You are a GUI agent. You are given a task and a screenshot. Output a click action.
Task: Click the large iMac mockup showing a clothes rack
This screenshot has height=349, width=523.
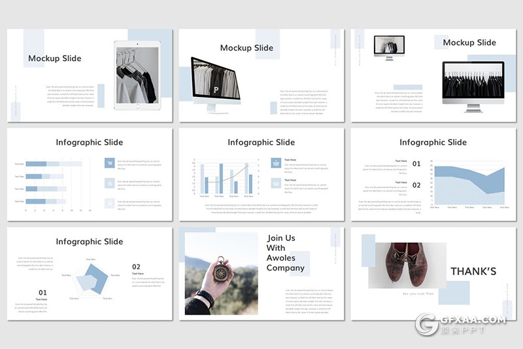(473, 86)
